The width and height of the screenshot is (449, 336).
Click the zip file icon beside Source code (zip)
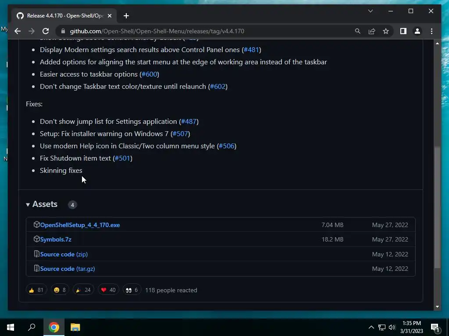(x=37, y=254)
